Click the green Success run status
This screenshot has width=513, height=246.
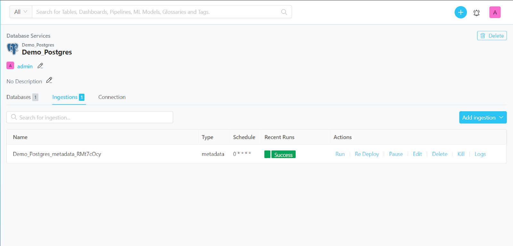pos(283,155)
